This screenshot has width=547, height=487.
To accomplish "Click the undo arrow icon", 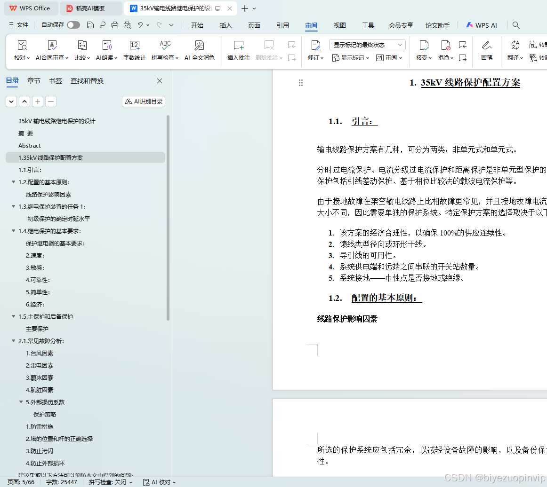I will (x=140, y=25).
